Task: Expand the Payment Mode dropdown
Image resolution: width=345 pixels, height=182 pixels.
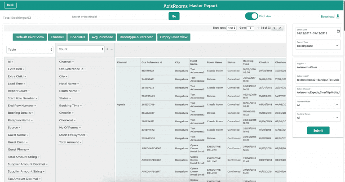Action: (337, 105)
